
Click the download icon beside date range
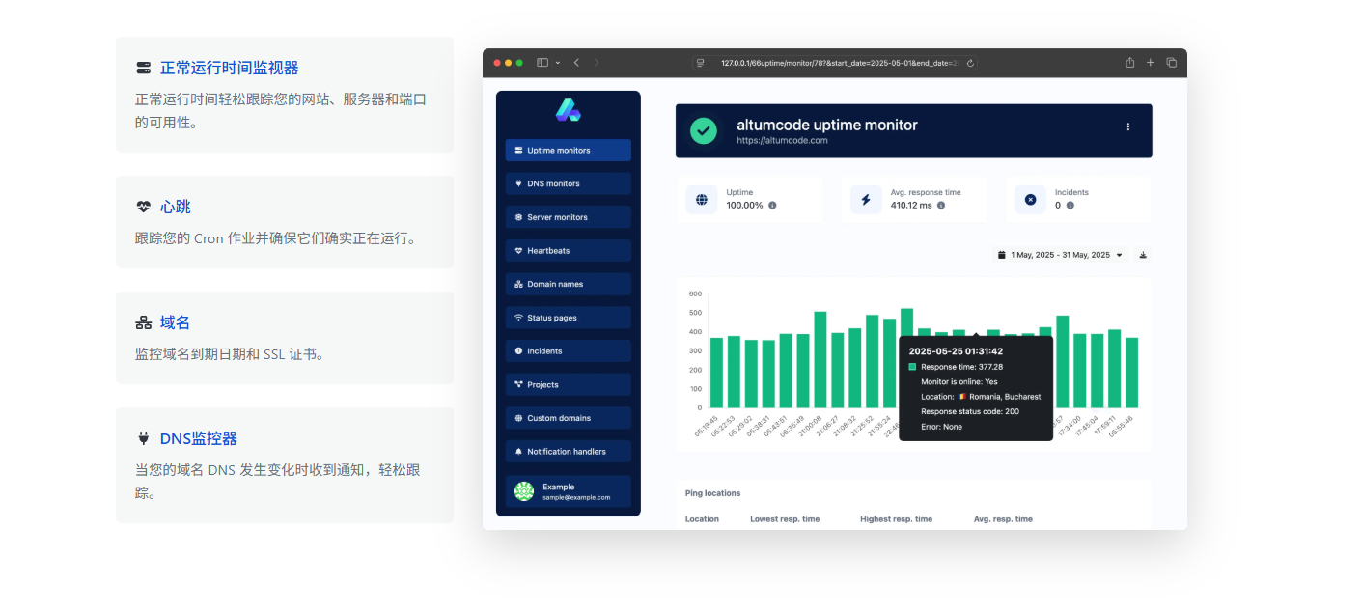tap(1143, 255)
